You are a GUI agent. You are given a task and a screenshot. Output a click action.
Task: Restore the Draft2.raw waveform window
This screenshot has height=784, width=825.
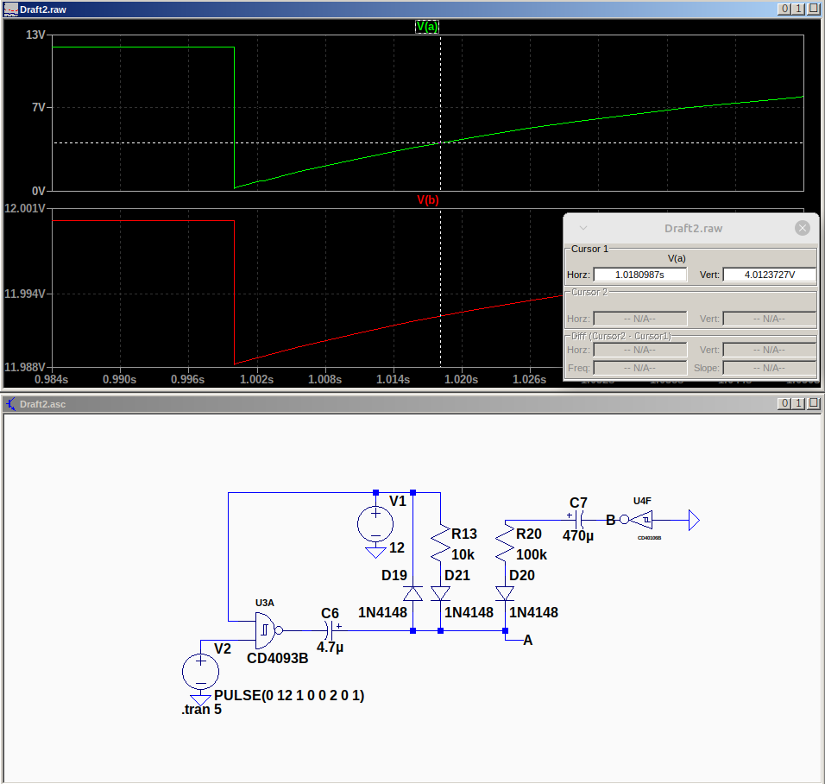[x=799, y=9]
